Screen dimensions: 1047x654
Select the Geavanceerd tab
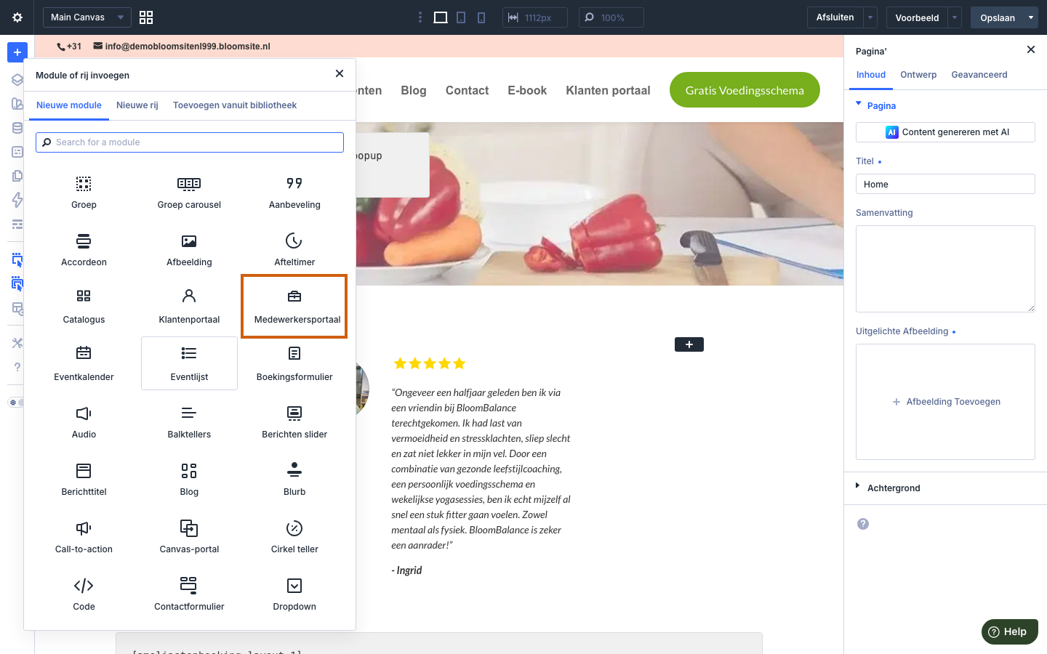pyautogui.click(x=979, y=75)
